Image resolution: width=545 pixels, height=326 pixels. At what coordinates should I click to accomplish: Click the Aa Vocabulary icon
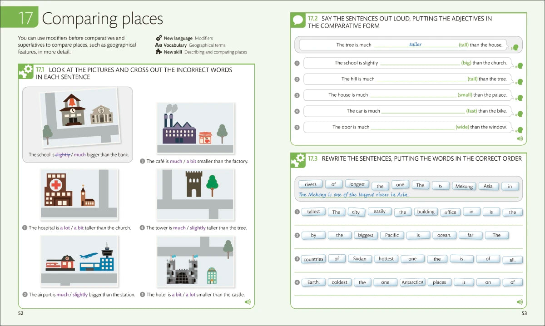point(159,45)
